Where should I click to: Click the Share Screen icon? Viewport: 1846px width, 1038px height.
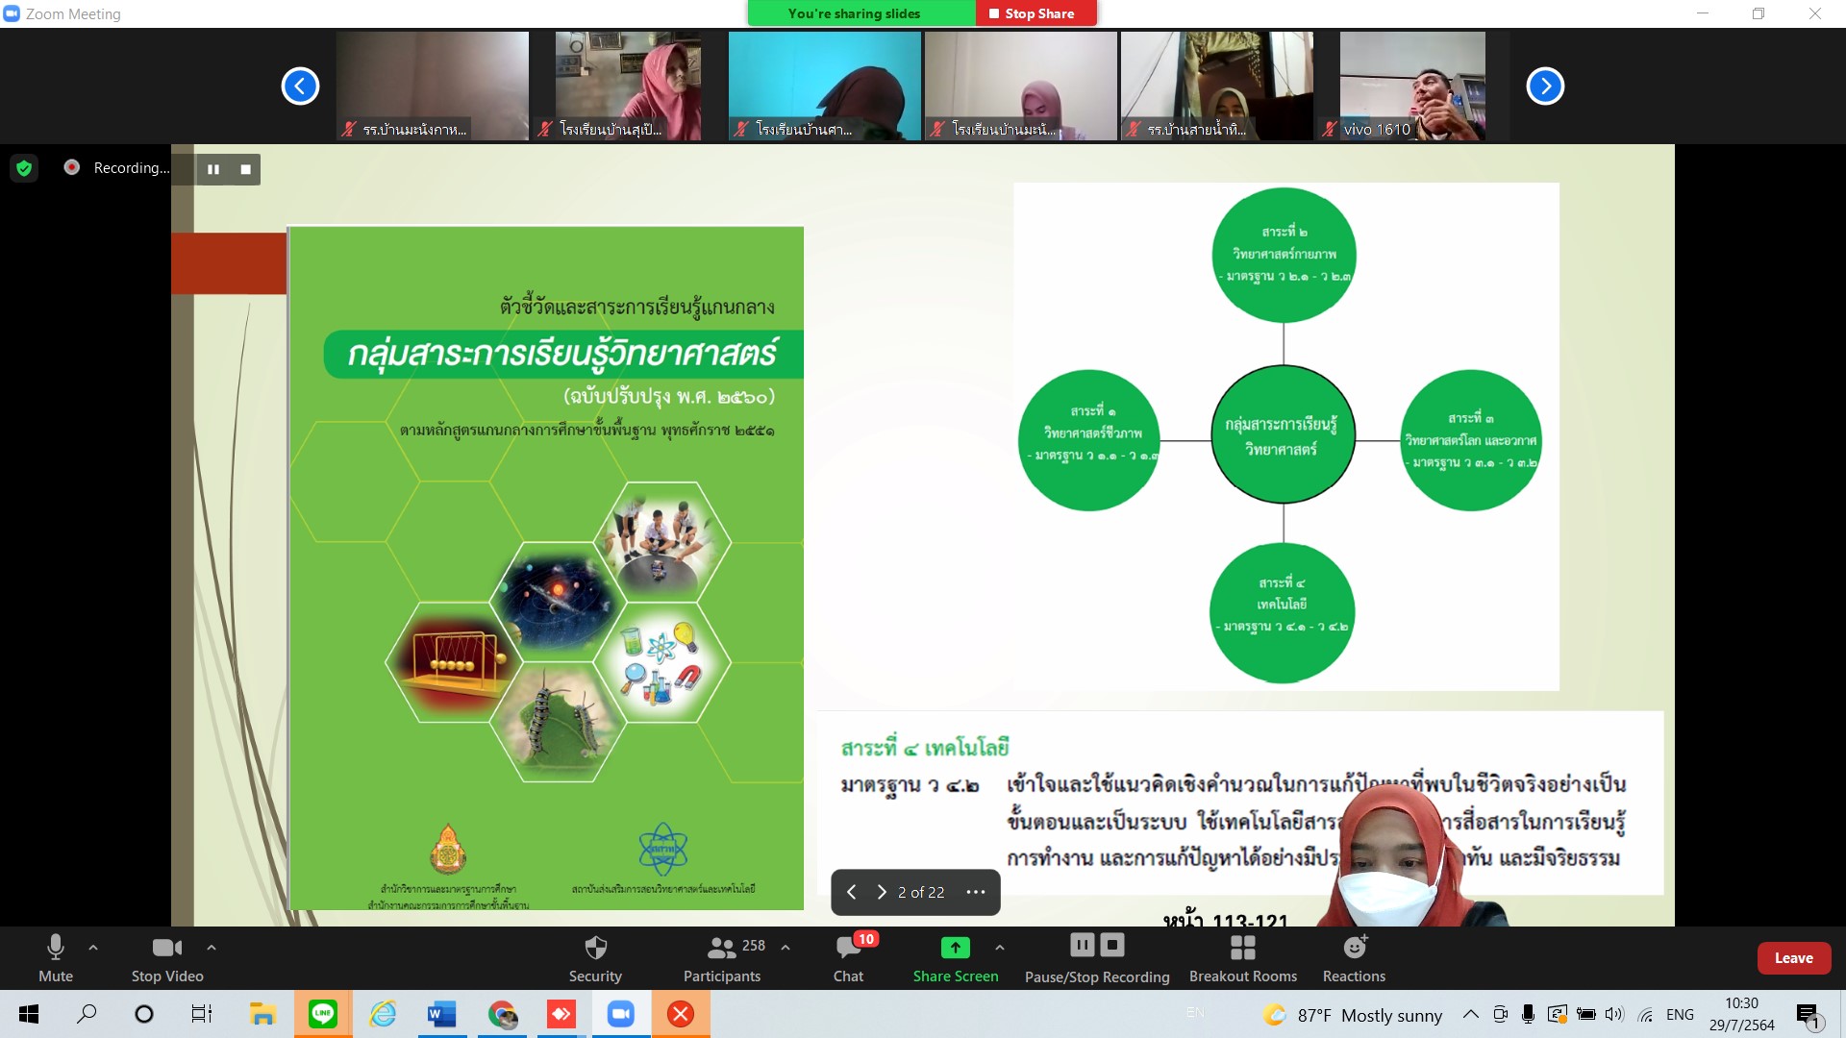click(955, 948)
